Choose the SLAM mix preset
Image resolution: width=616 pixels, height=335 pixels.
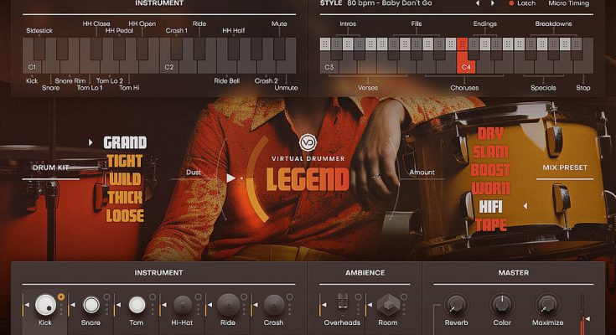point(490,152)
